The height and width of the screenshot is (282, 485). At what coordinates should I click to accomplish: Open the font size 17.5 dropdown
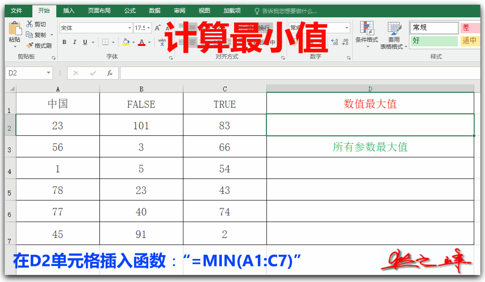(149, 28)
